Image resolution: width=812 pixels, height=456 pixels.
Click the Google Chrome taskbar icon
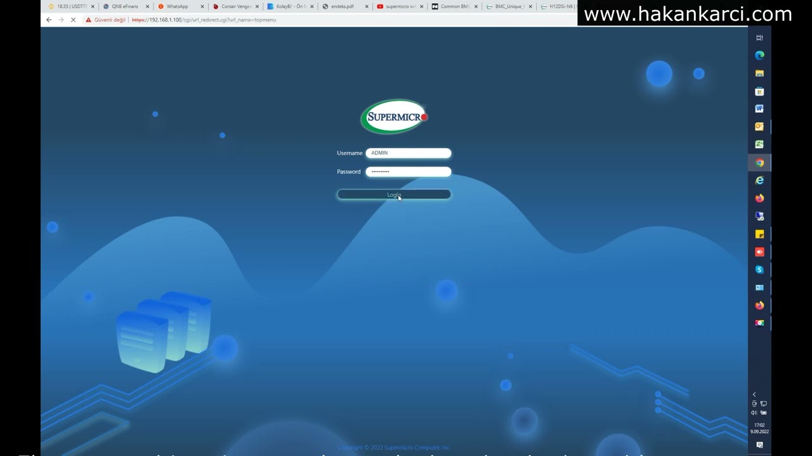759,163
